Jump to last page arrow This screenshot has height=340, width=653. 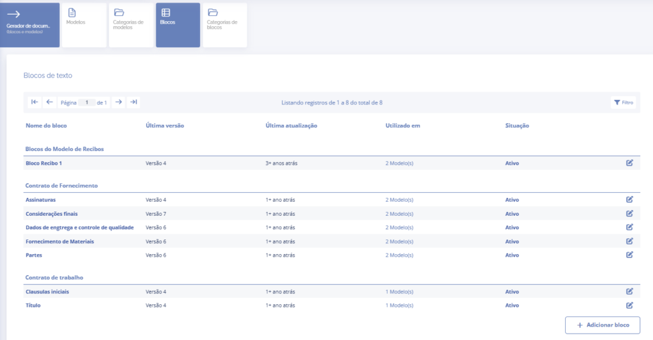[133, 102]
